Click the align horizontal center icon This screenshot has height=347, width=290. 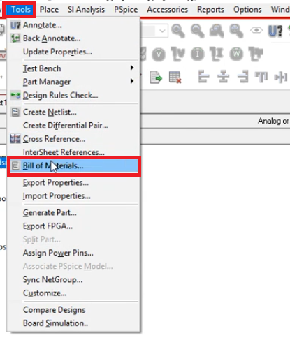click(223, 77)
